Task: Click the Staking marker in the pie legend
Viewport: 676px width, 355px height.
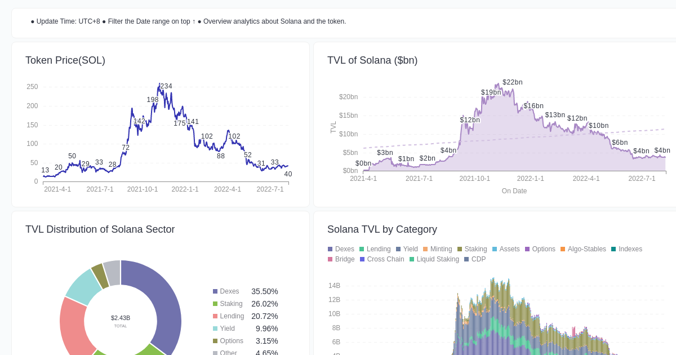Action: tap(215, 304)
